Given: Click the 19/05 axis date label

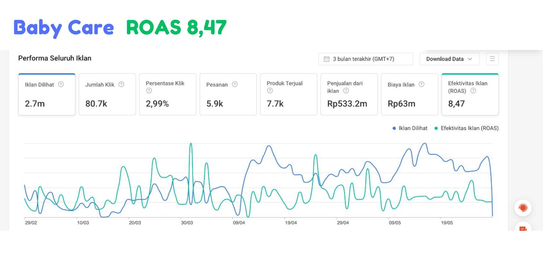Looking at the screenshot, I should pyautogui.click(x=447, y=223).
